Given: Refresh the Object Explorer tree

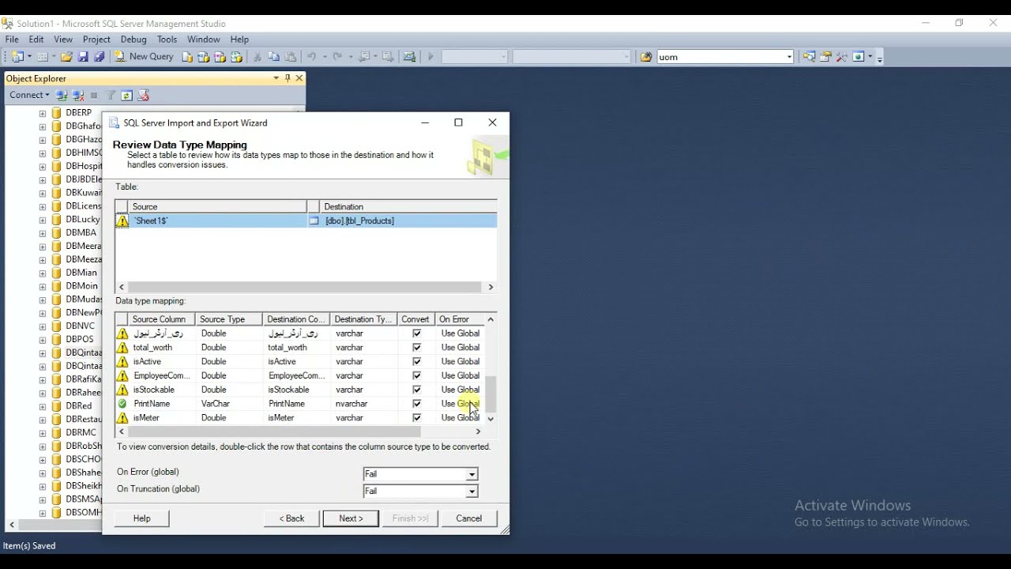Looking at the screenshot, I should (126, 96).
